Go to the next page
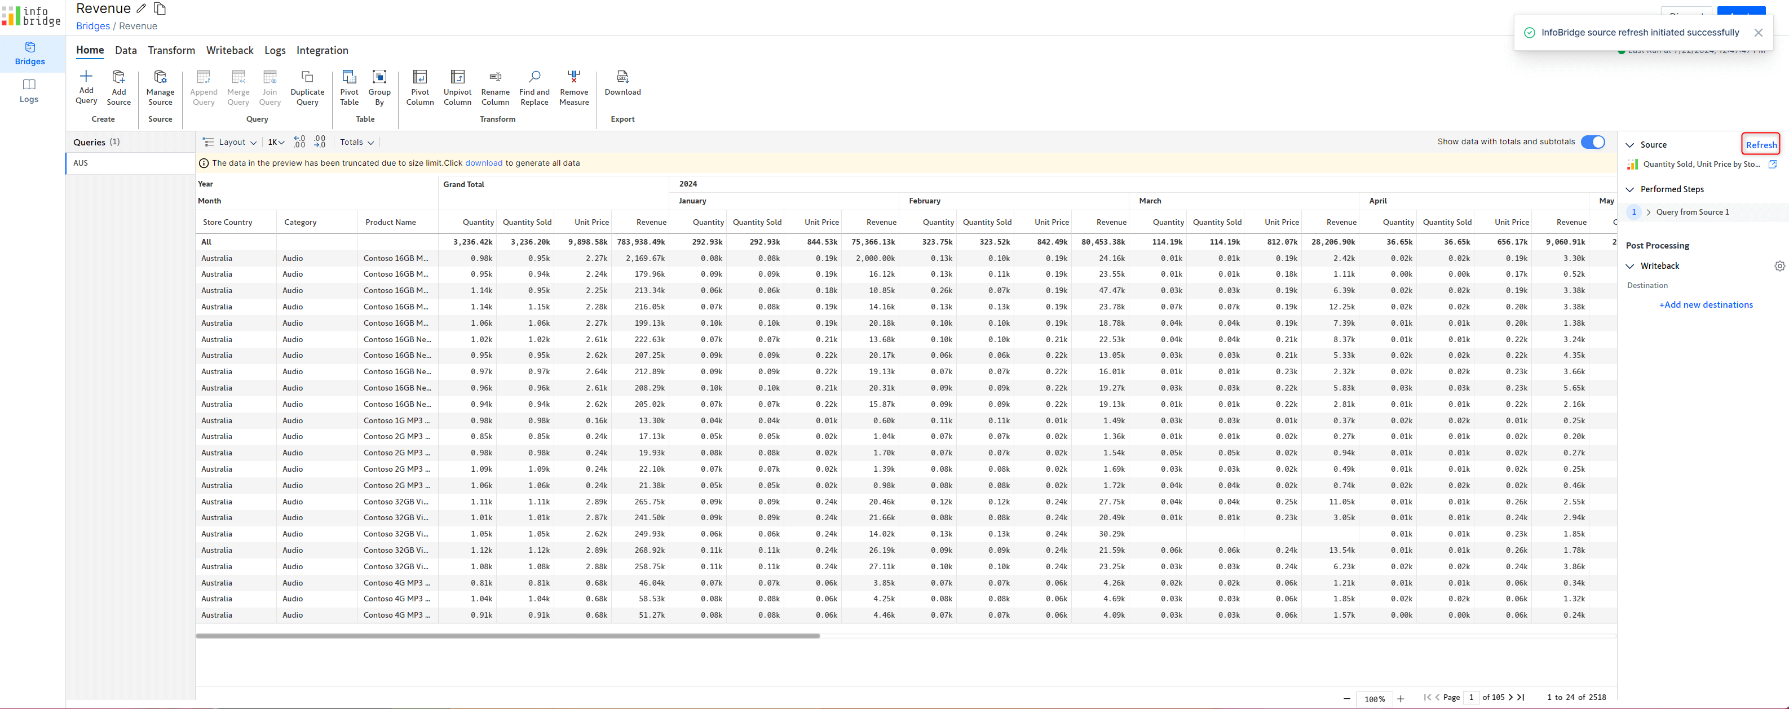The image size is (1789, 709). coord(1510,697)
